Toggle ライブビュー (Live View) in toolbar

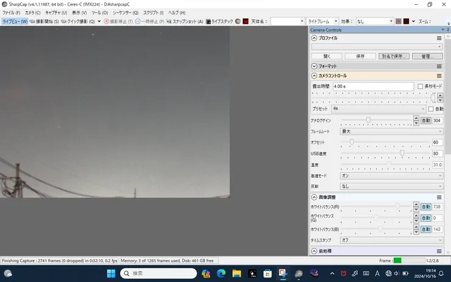point(15,21)
